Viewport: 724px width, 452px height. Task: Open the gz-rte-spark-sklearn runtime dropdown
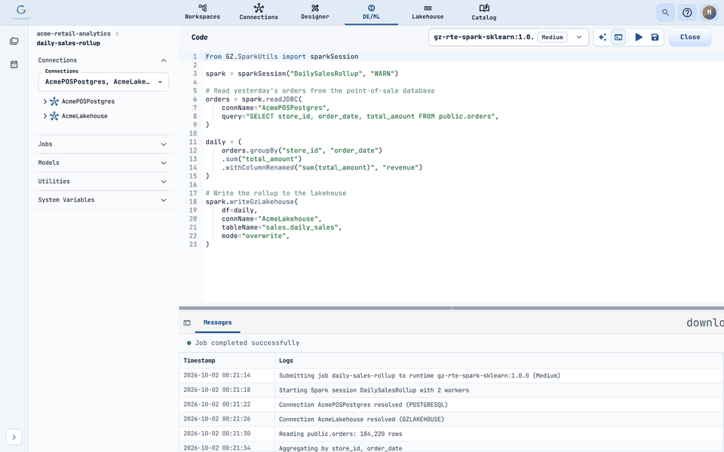coord(508,38)
